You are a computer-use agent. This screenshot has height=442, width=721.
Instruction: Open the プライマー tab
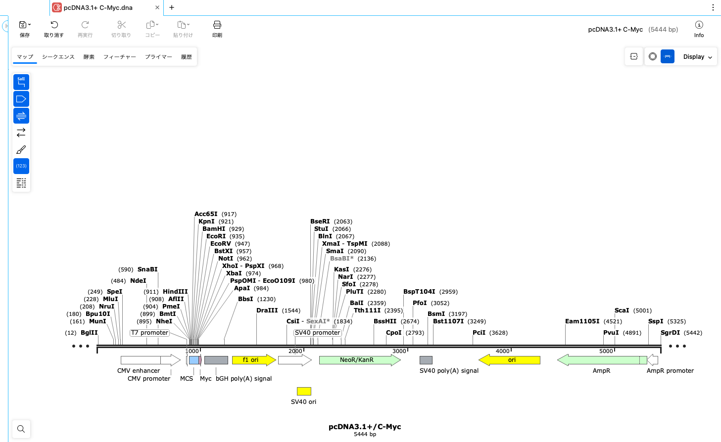158,57
